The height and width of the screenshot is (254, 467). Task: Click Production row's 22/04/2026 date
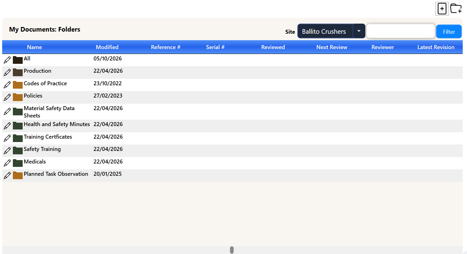tap(108, 71)
